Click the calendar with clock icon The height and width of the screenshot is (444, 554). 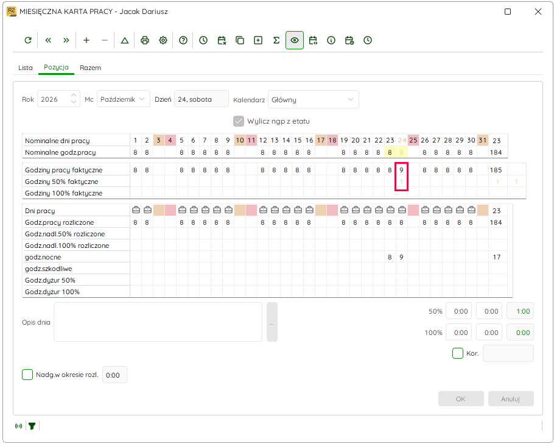[349, 40]
